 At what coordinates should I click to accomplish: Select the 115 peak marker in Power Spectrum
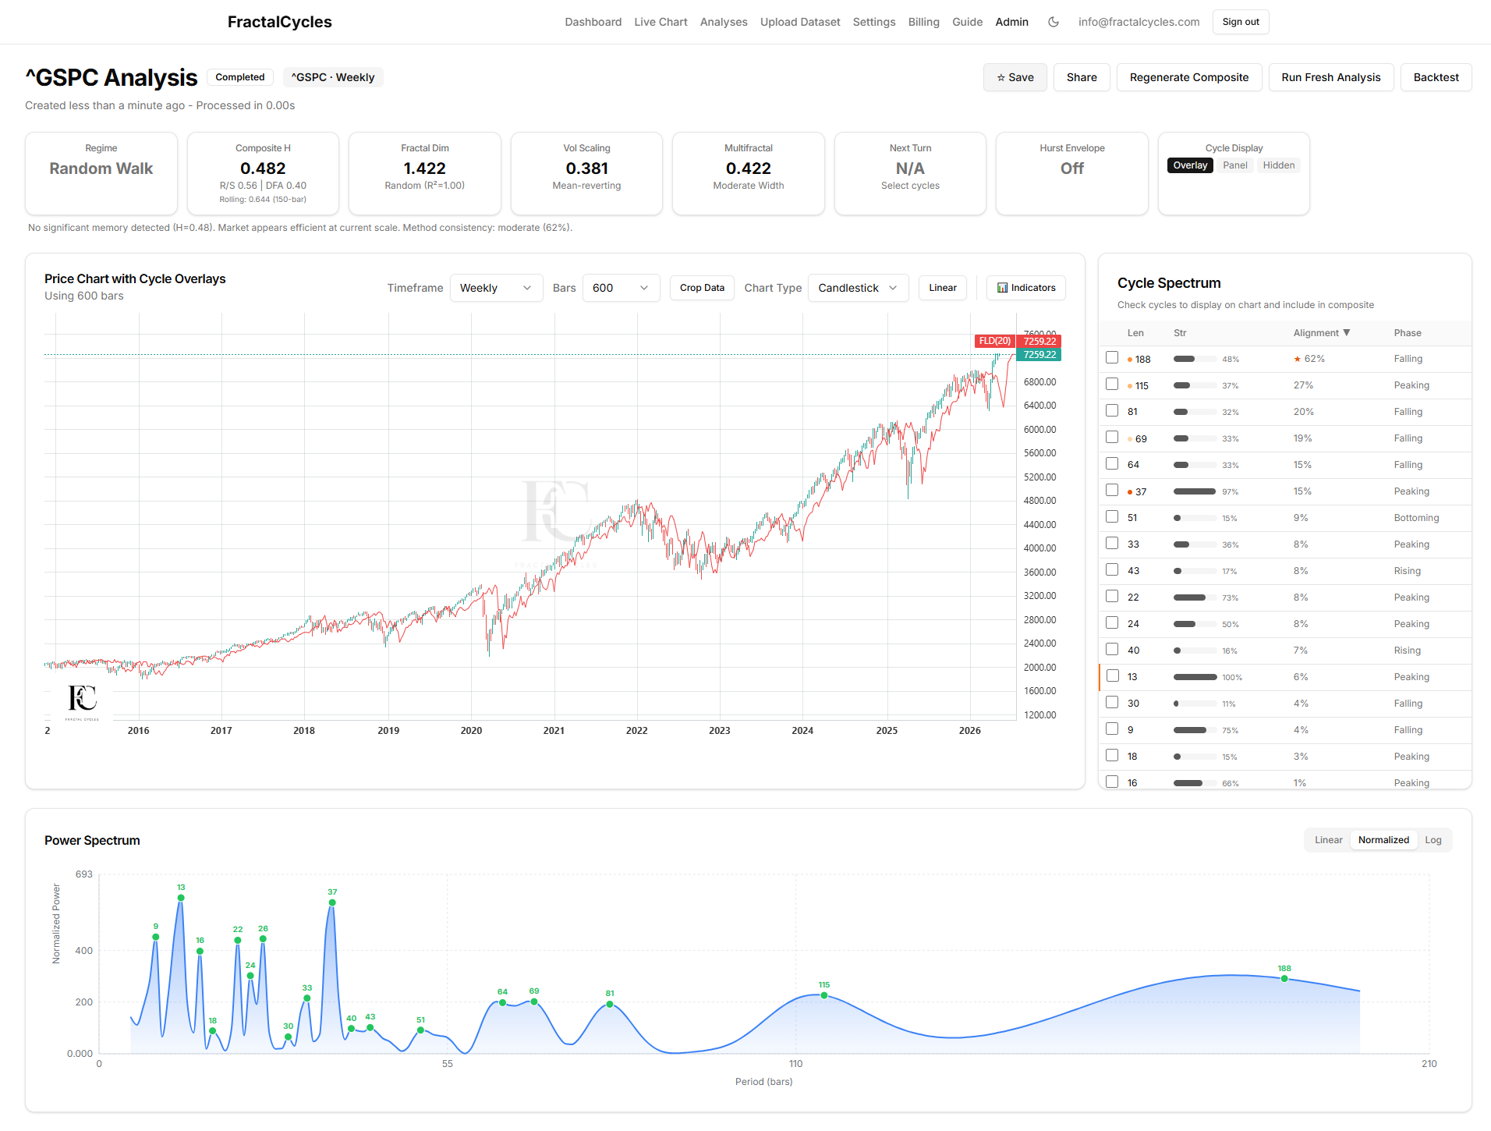(x=824, y=995)
